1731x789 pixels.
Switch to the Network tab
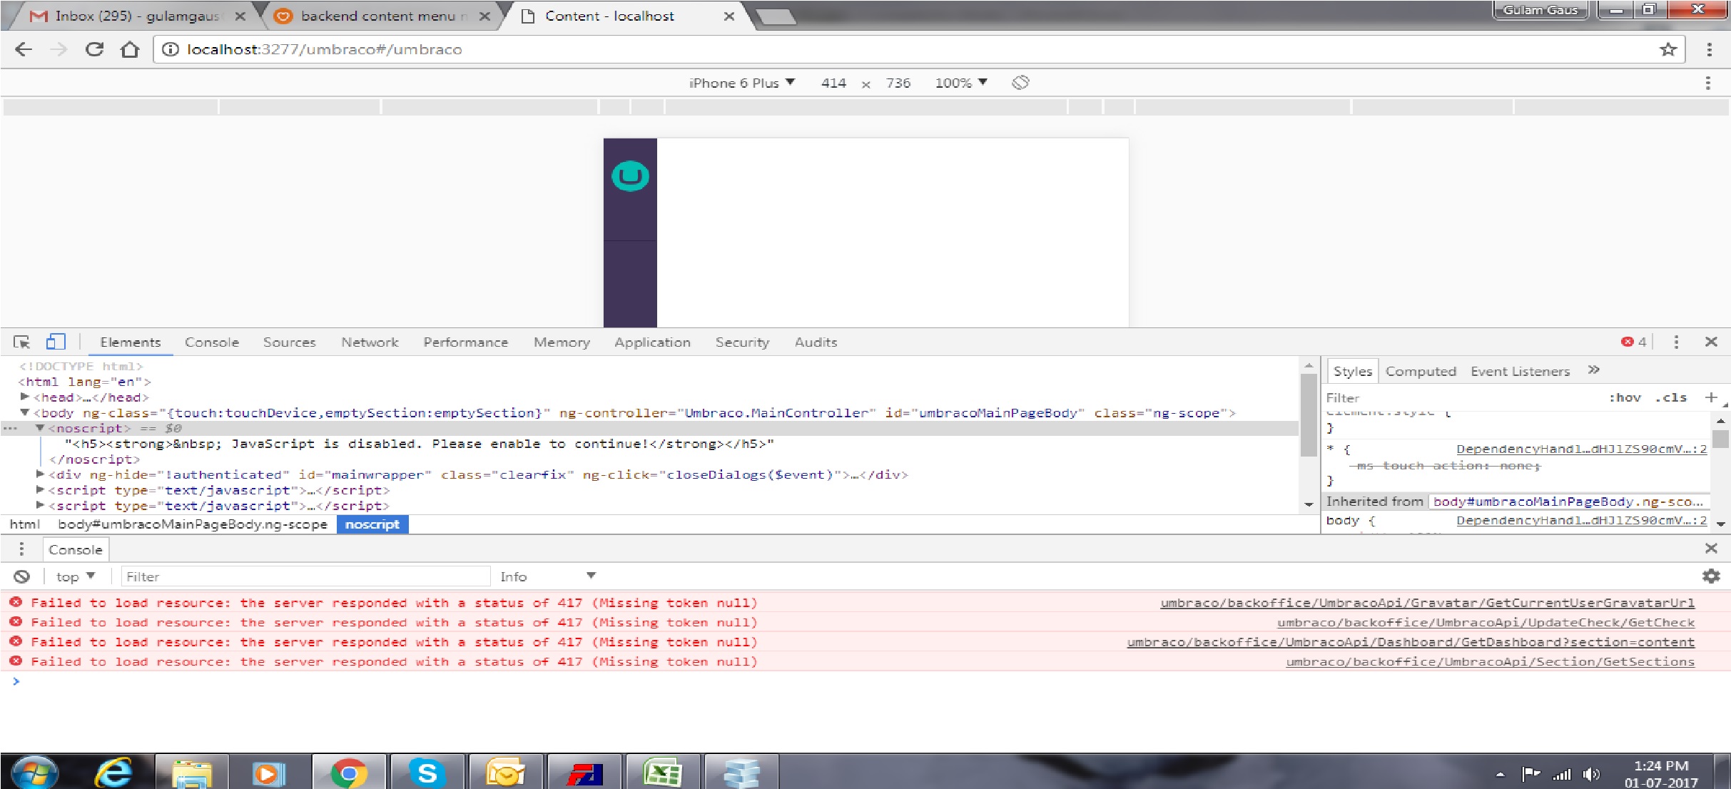tap(370, 342)
